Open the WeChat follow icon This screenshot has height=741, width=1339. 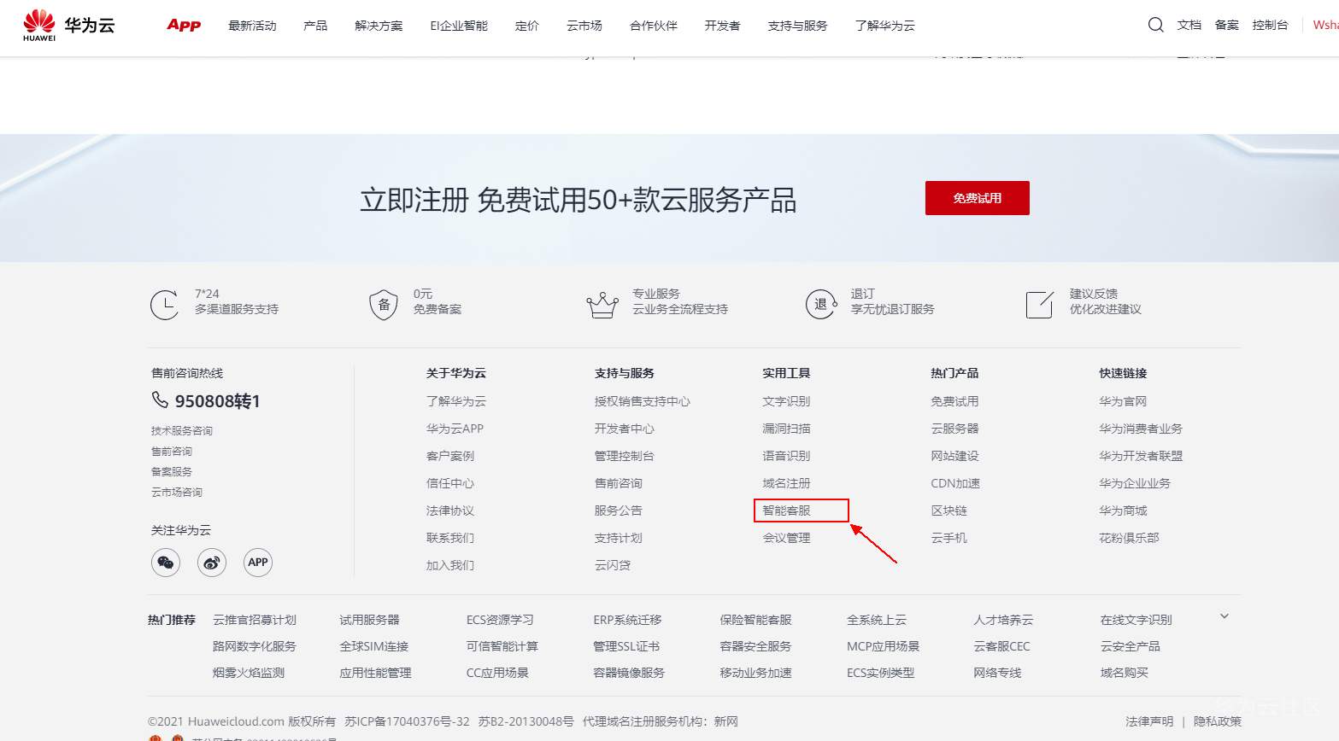(166, 563)
